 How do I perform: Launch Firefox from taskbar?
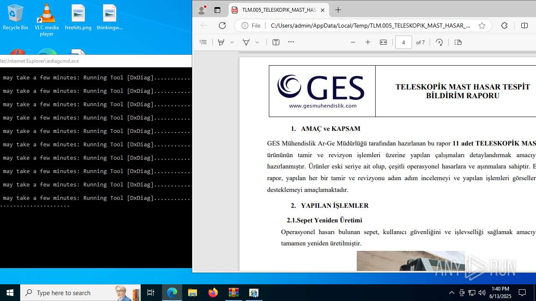tap(213, 293)
